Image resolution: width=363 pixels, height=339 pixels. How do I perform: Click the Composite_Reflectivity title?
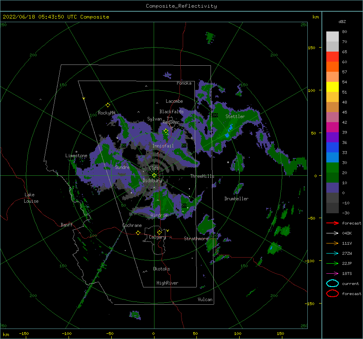coord(181,6)
